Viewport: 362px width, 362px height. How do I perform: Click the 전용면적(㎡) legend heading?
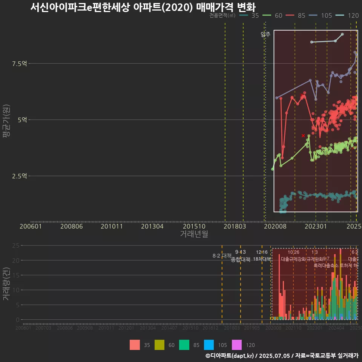[x=222, y=15]
